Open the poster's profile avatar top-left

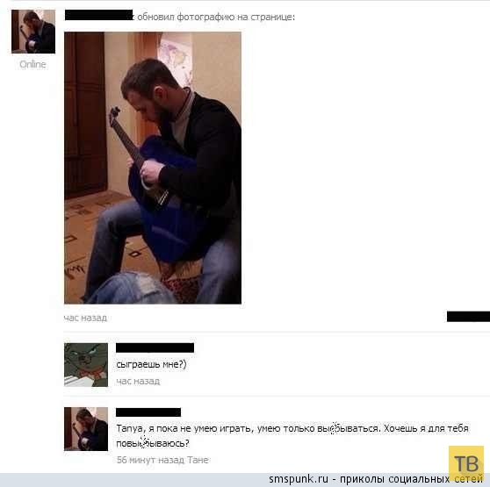(33, 32)
